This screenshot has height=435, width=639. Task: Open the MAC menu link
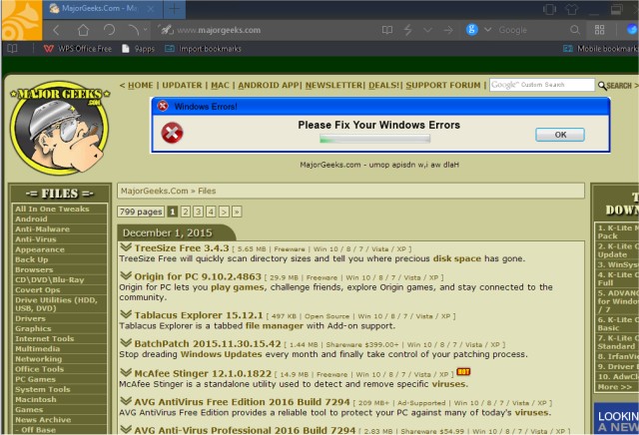(x=220, y=85)
